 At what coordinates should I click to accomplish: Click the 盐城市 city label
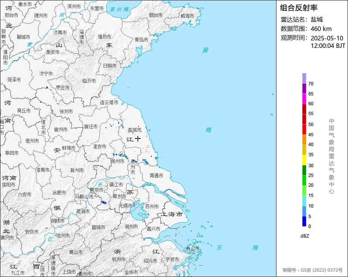point(134,130)
